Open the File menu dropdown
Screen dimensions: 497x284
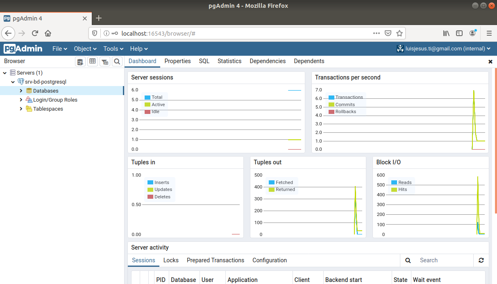[x=60, y=48]
